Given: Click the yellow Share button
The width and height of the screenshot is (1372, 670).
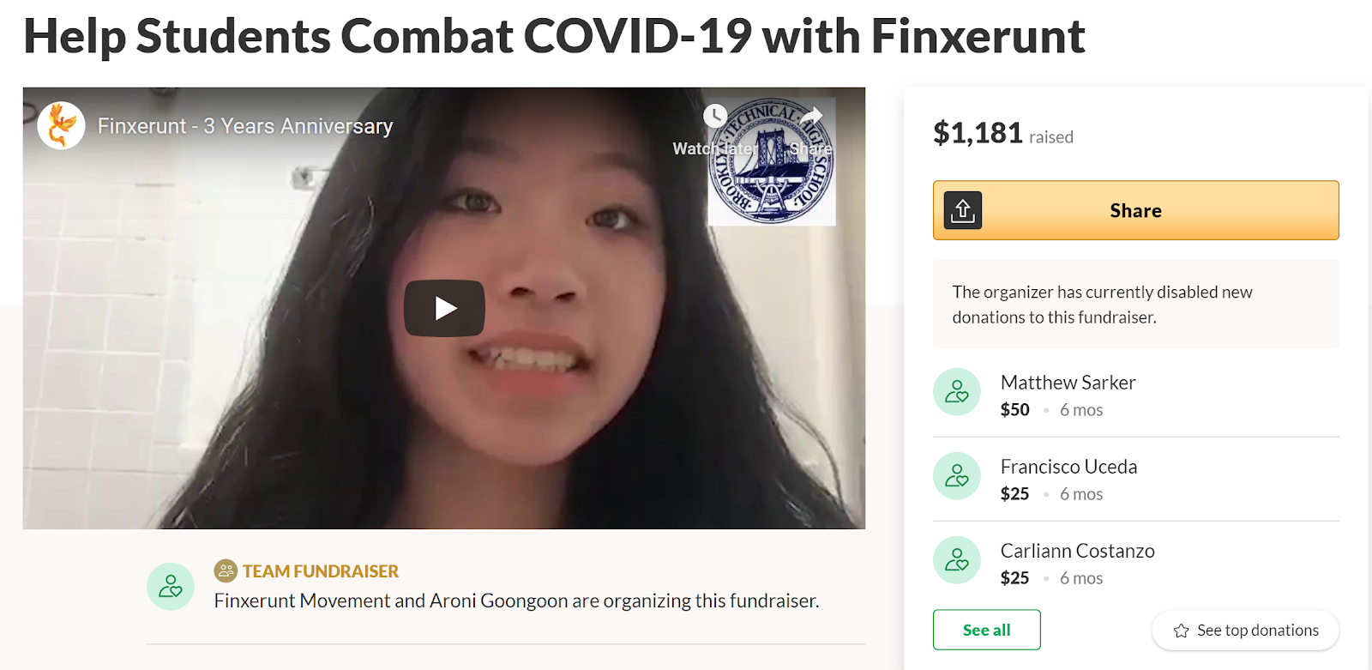Looking at the screenshot, I should (x=1135, y=210).
